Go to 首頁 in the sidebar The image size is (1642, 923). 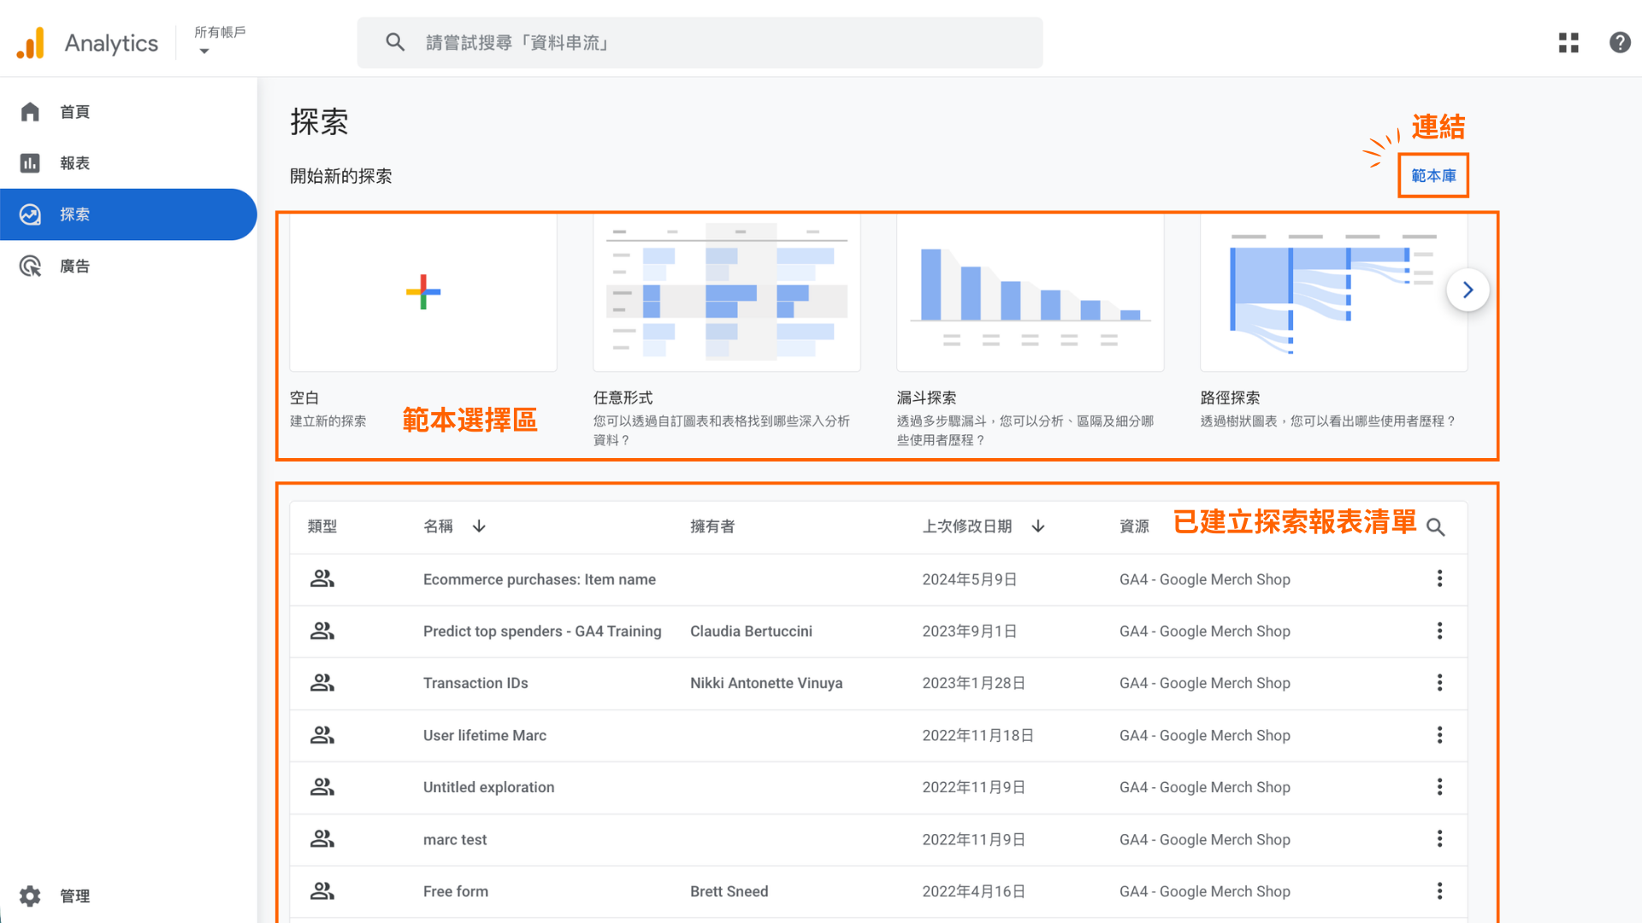pos(74,112)
